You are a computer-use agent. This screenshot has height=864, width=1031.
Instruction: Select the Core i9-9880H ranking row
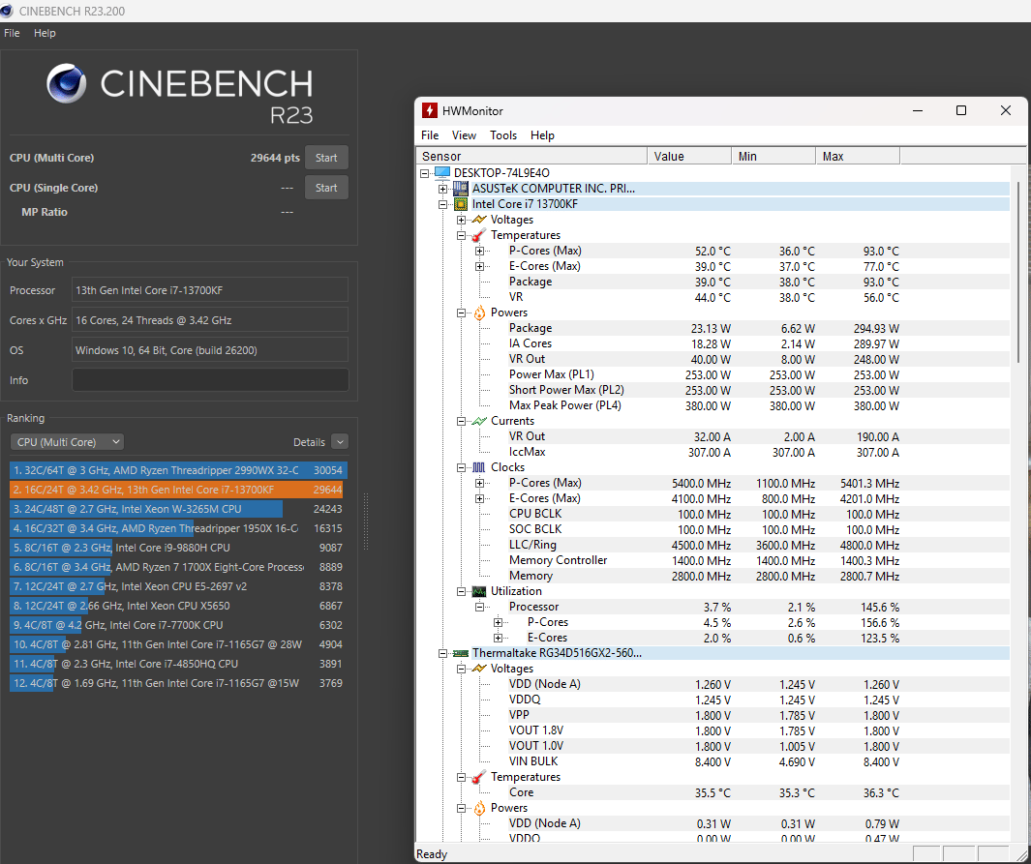pyautogui.click(x=178, y=548)
